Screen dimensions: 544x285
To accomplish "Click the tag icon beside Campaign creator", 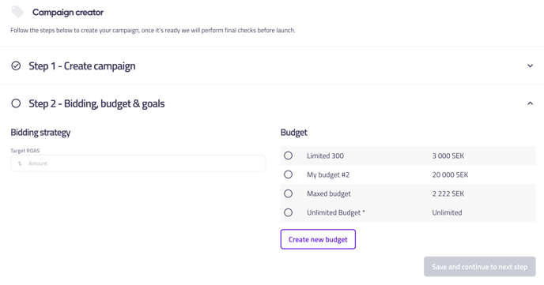I will 17,12.
